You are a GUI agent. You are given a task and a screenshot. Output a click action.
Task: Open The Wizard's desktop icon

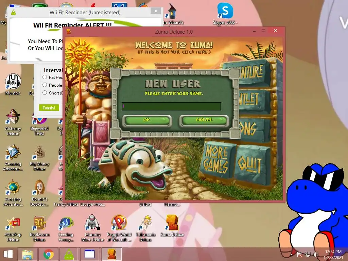point(173,14)
